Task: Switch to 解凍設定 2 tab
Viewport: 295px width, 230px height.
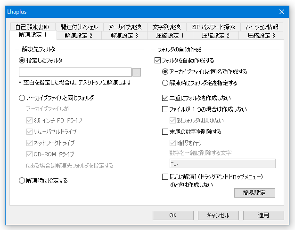Action: point(79,35)
